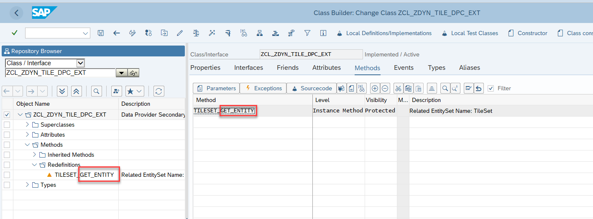This screenshot has height=219, width=593.
Task: Go to the SAP logo
Action: point(45,13)
